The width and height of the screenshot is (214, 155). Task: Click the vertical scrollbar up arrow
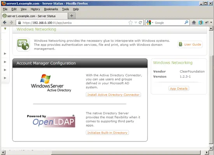(x=211, y=28)
